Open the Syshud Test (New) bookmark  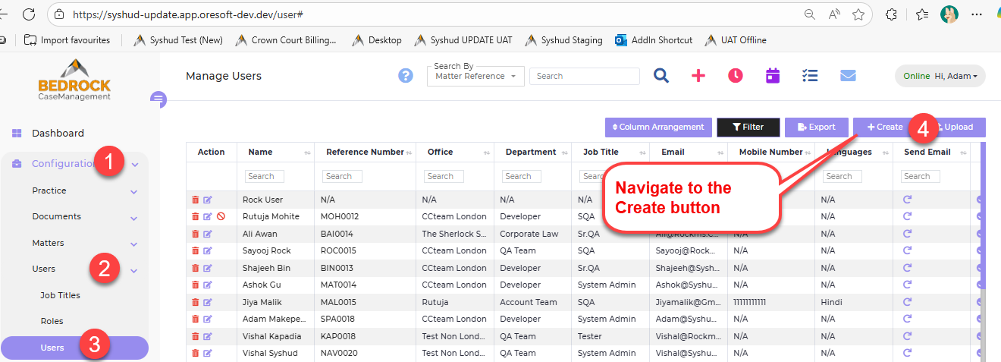(x=178, y=40)
